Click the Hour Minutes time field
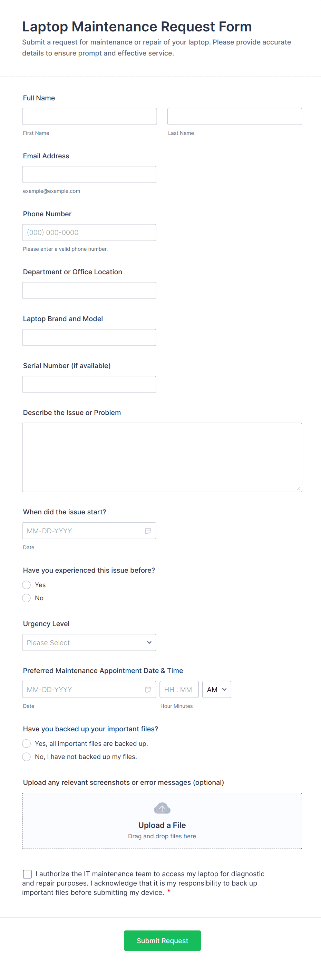 click(x=179, y=689)
